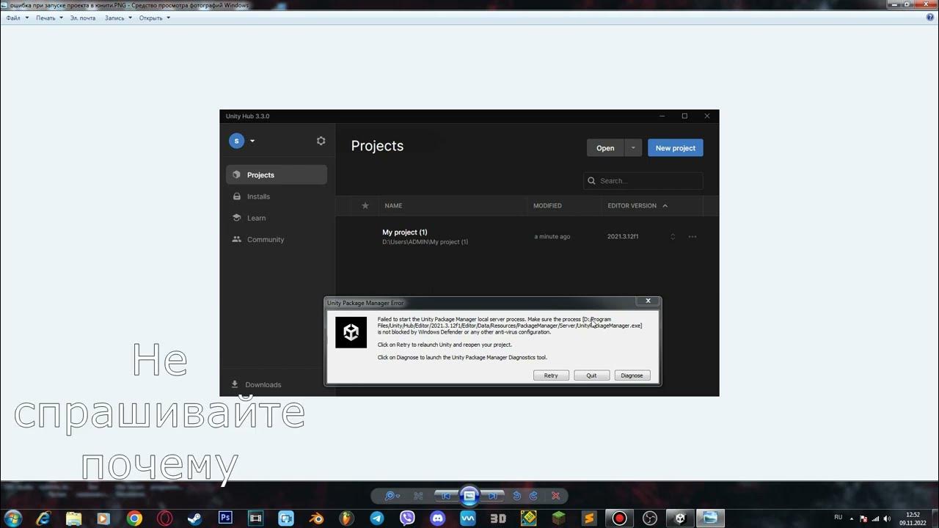Expand the Open button dropdown arrow
939x528 pixels.
pyautogui.click(x=633, y=147)
